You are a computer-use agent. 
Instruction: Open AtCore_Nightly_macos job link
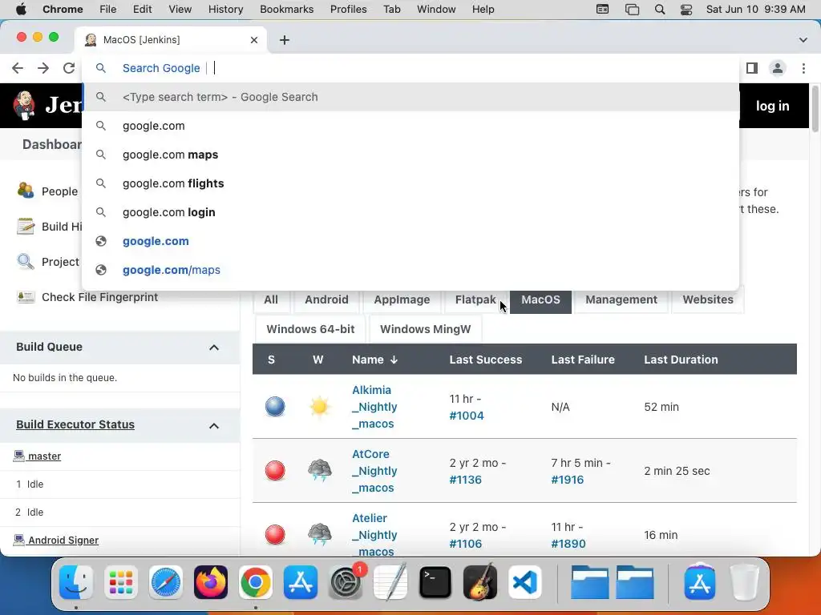coord(374,471)
